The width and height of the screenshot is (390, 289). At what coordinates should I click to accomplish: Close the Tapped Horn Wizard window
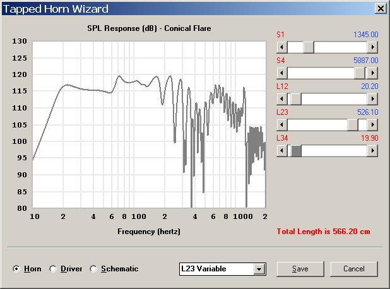(x=381, y=9)
